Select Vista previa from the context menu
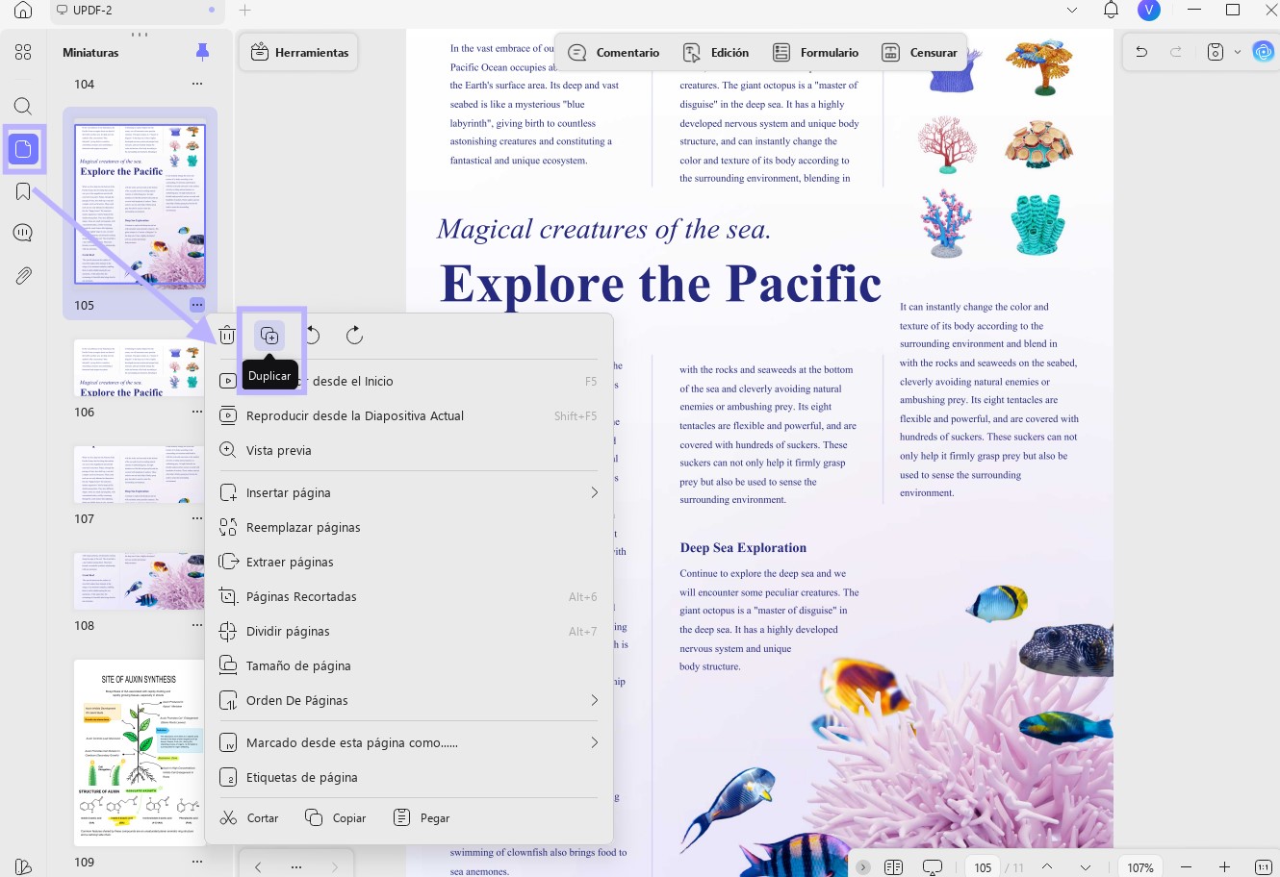 point(409,450)
